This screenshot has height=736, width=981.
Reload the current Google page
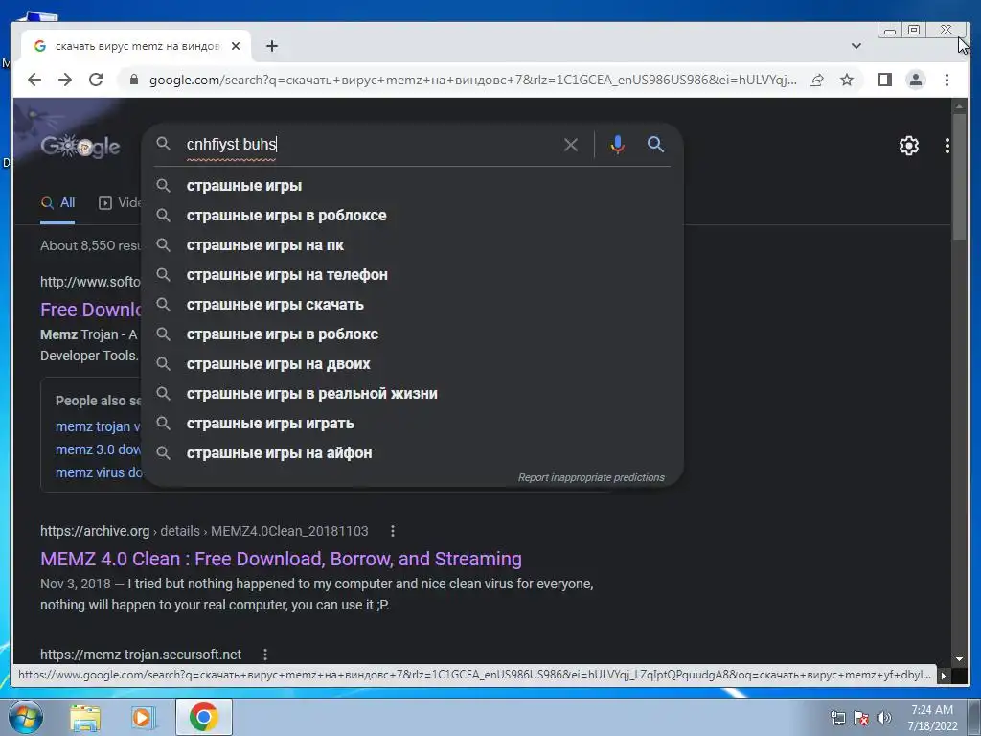tap(96, 80)
